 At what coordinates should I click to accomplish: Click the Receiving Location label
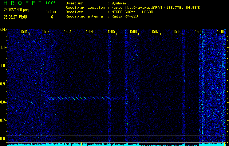[x=85, y=8]
